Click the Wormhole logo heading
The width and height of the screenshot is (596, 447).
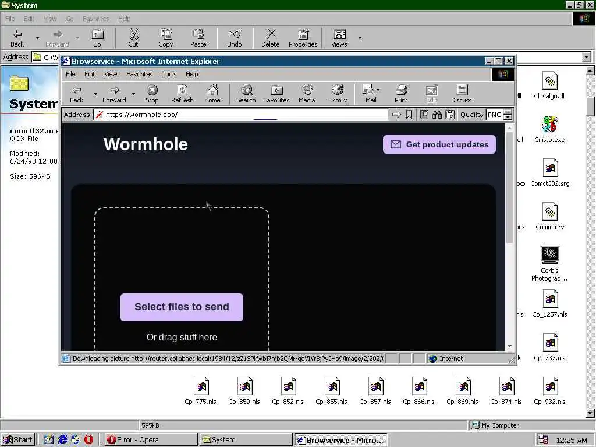coord(146,144)
